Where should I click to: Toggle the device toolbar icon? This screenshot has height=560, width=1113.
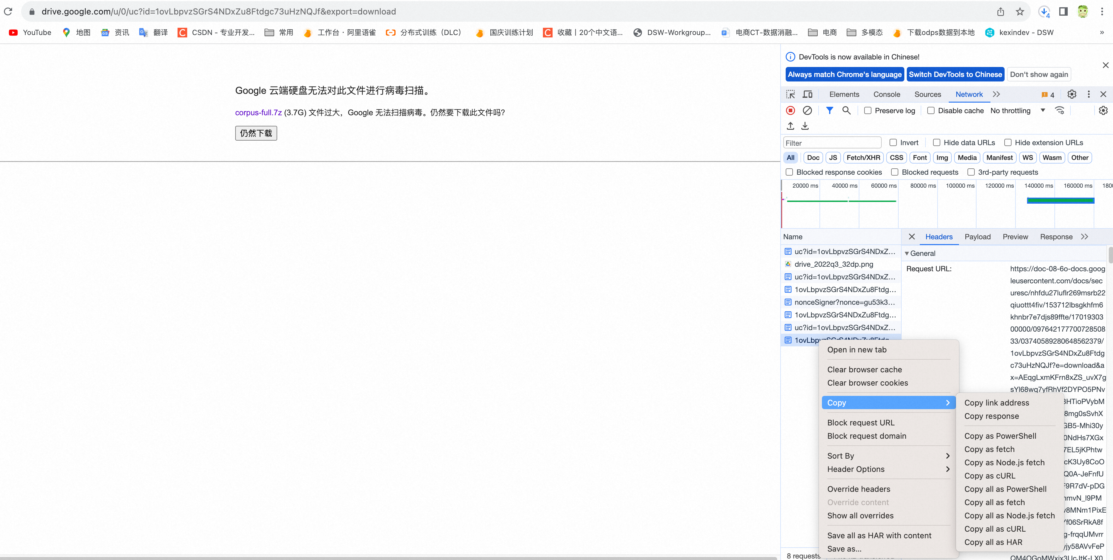(807, 94)
